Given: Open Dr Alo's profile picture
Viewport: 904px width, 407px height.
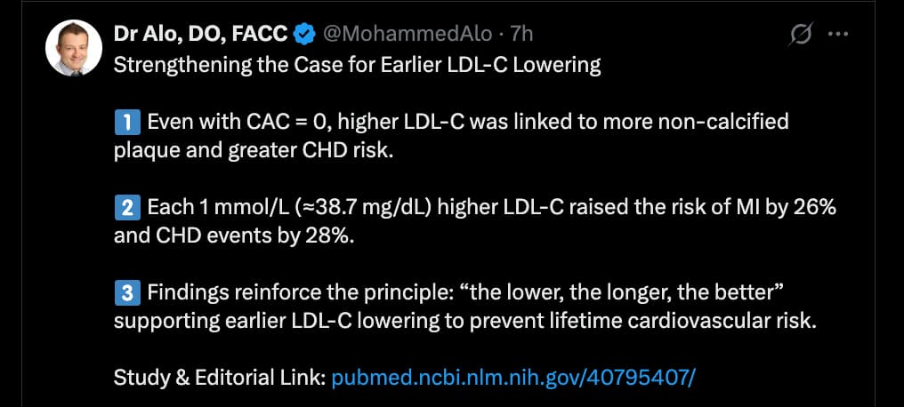Looking at the screenshot, I should click(x=73, y=47).
